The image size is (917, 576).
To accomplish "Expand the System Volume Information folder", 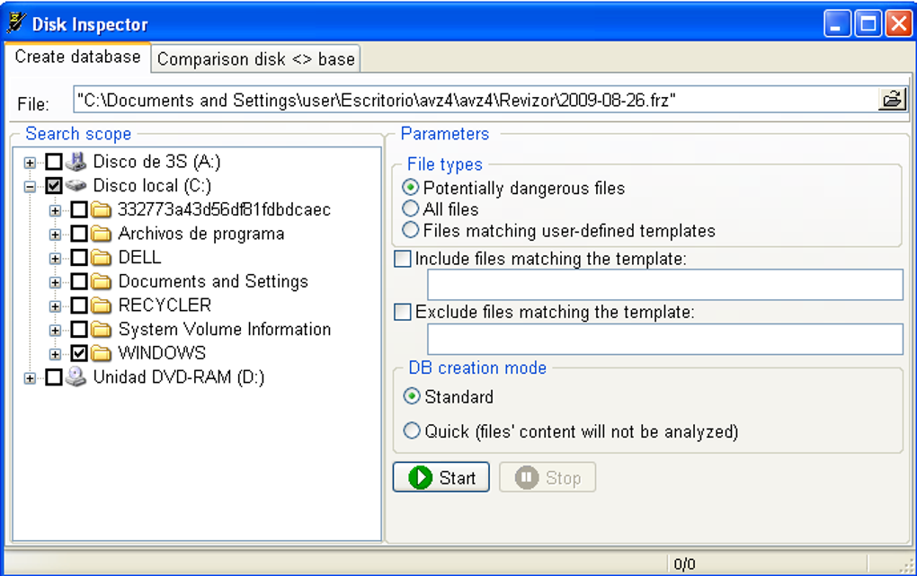I will pos(55,331).
